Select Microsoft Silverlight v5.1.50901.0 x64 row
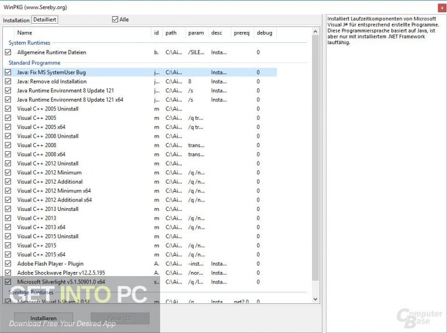Screen dimensions: 447x333 click(140, 282)
